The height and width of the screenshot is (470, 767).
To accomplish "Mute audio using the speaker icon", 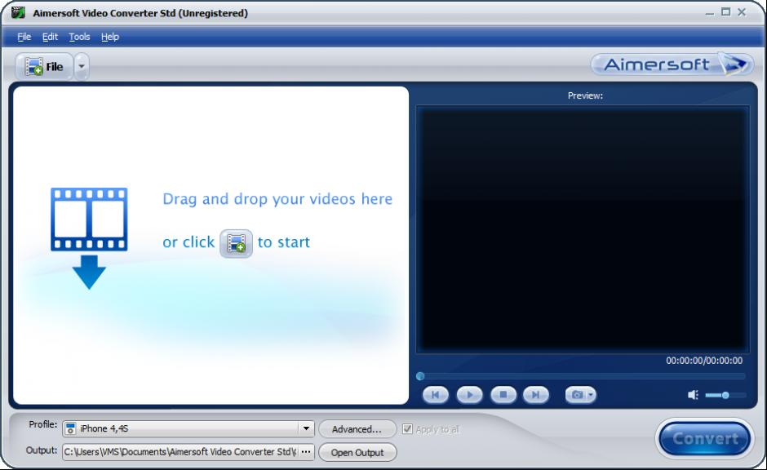I will point(693,395).
